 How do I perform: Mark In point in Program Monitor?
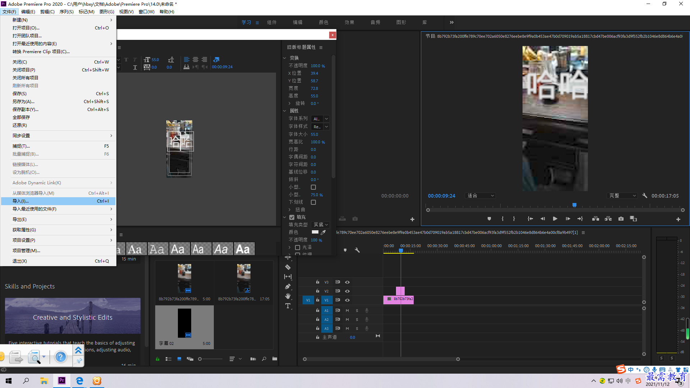point(502,219)
